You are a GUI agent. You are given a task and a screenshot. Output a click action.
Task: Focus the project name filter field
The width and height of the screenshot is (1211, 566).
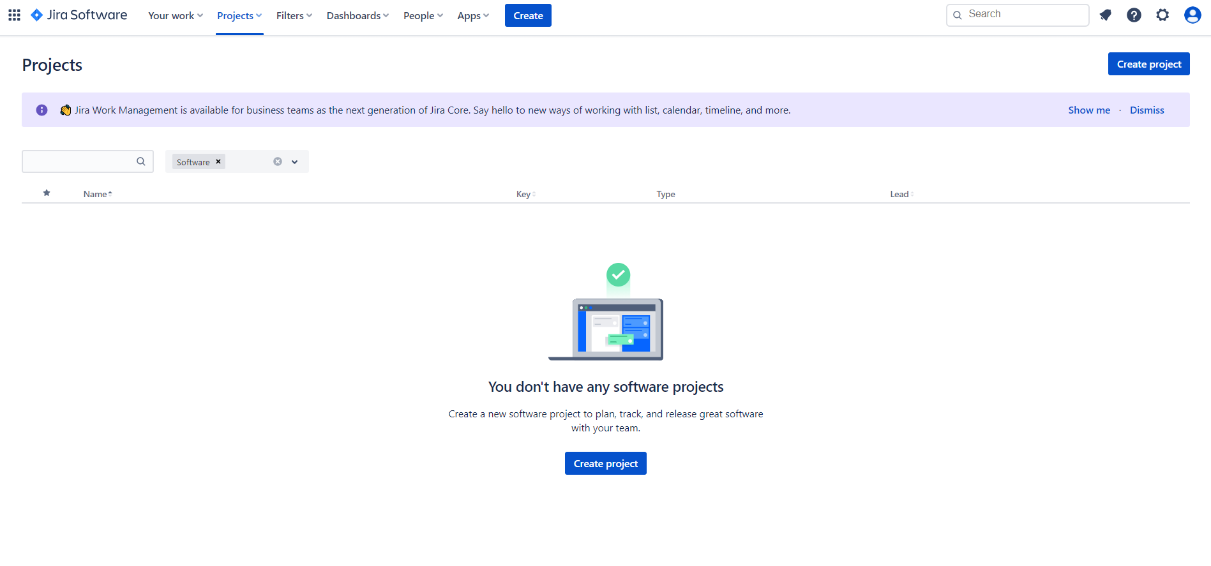[x=87, y=161]
